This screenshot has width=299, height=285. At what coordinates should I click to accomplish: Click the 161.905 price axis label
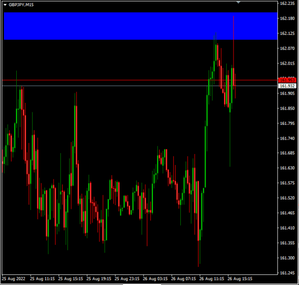287,93
